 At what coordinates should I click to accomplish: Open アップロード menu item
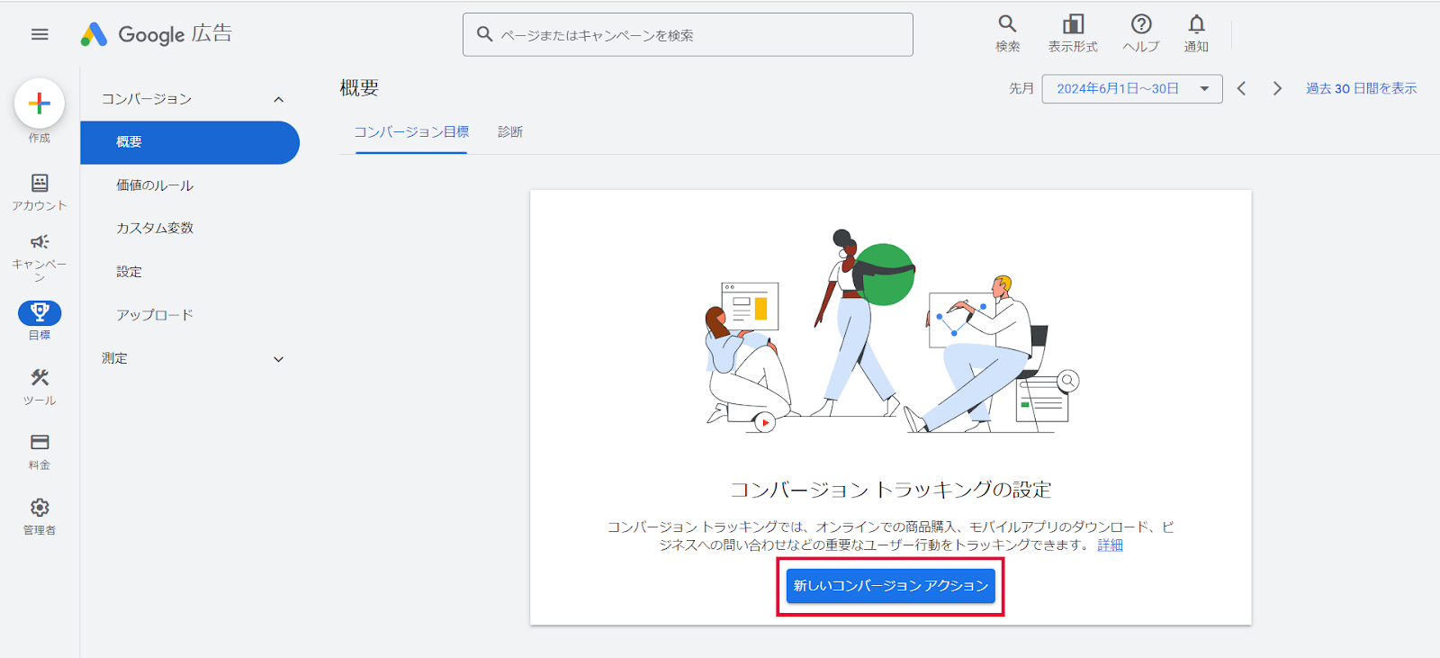click(x=155, y=315)
